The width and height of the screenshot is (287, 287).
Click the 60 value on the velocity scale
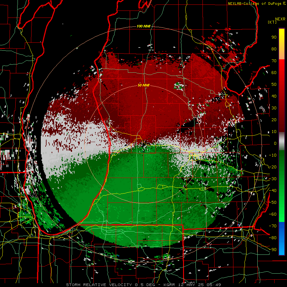[x=274, y=73]
